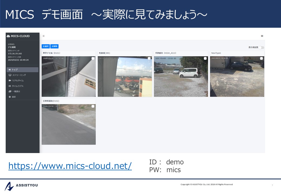Screen dimensions: 281x194
Task: Check the 東京デモ機 (D101) camera checkbox
Action: tap(93, 58)
